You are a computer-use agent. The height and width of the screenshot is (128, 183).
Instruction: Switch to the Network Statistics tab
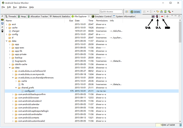(60, 16)
